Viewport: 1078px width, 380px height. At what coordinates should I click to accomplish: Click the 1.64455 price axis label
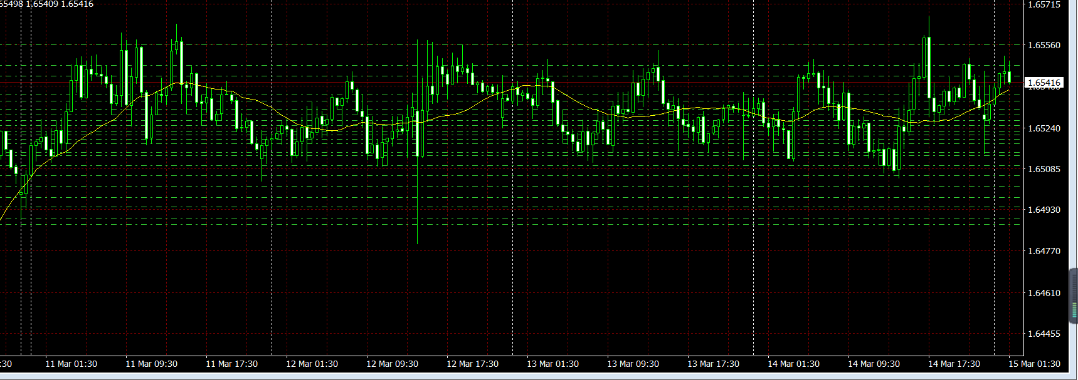(x=1044, y=334)
